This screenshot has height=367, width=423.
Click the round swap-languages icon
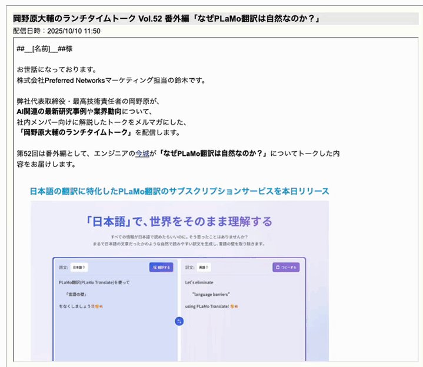click(179, 321)
